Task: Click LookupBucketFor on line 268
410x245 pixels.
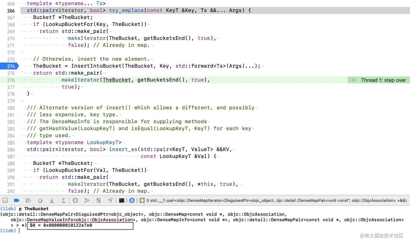Action: point(69,24)
